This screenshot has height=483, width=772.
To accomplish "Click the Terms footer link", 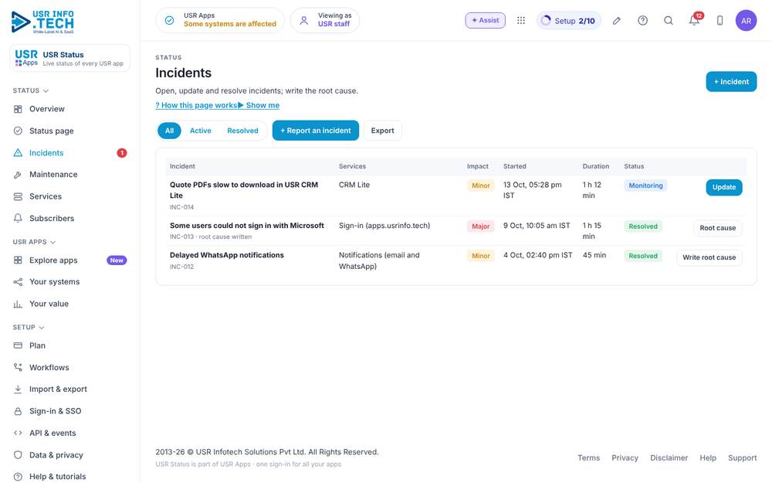I will pos(588,457).
